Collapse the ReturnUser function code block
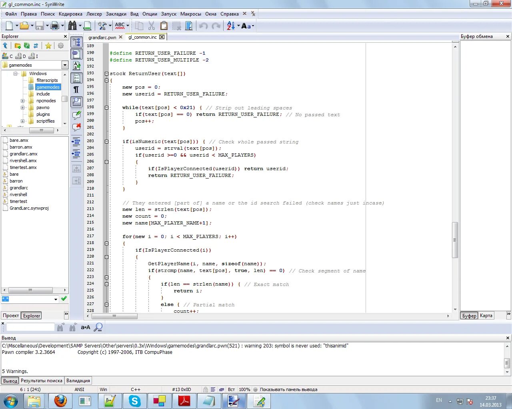The height and width of the screenshot is (409, 512). tap(106, 73)
